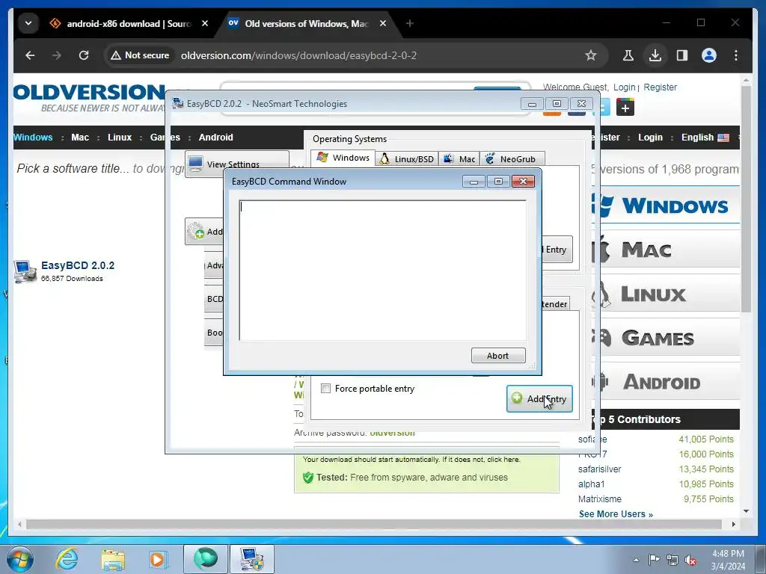Viewport: 766px width, 574px height.
Task: Toggle the Chrome side panel icon
Action: pos(682,55)
